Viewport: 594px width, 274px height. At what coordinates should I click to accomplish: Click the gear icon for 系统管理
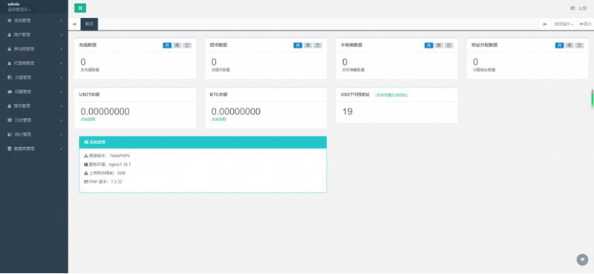pos(10,21)
